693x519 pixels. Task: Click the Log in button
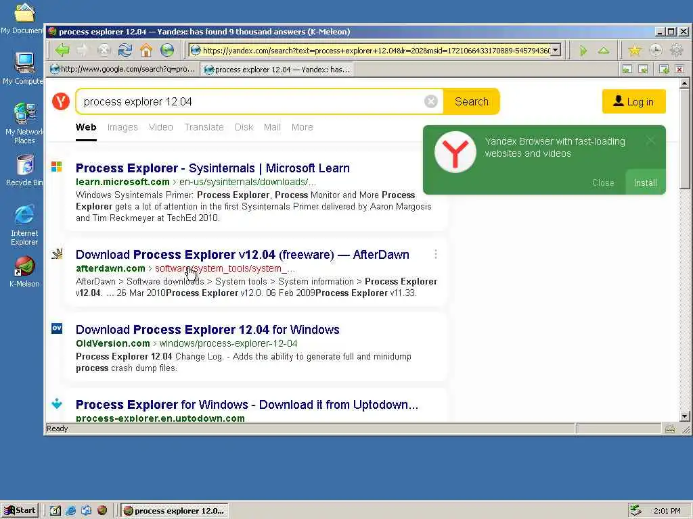pyautogui.click(x=633, y=101)
